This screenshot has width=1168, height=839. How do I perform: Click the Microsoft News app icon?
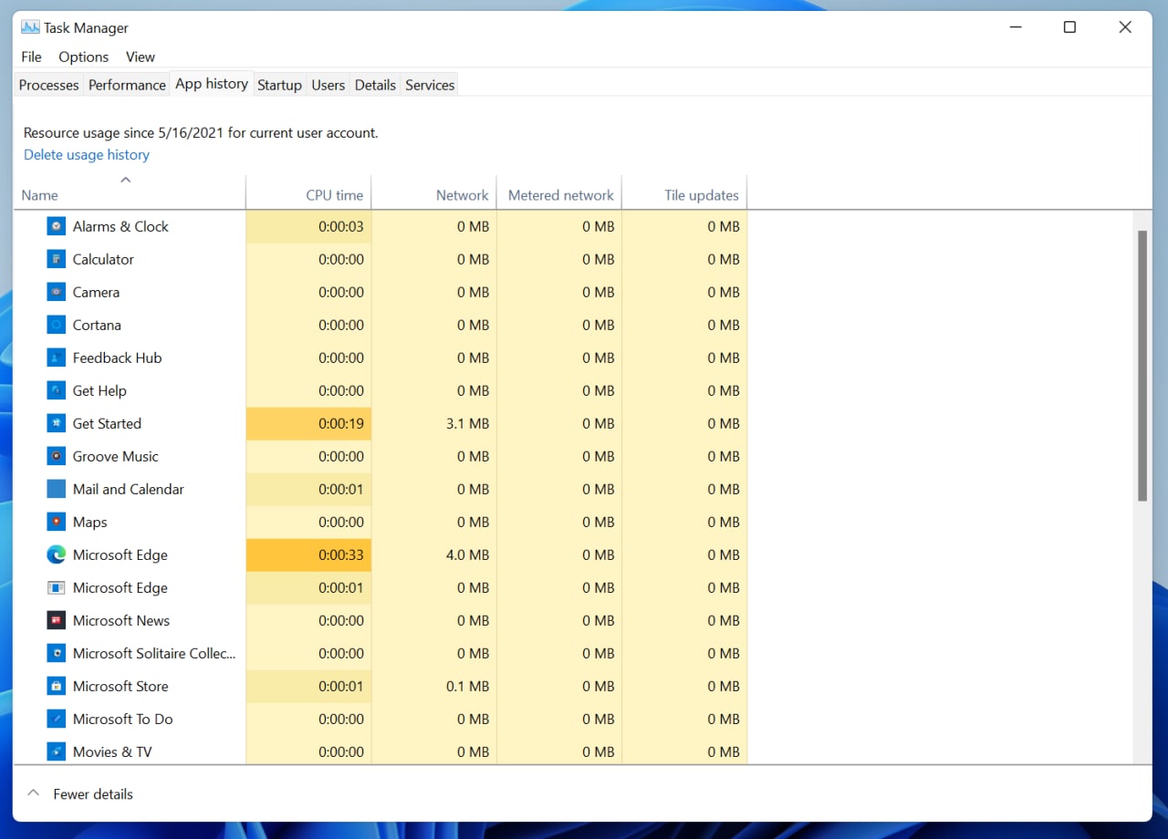(x=57, y=620)
